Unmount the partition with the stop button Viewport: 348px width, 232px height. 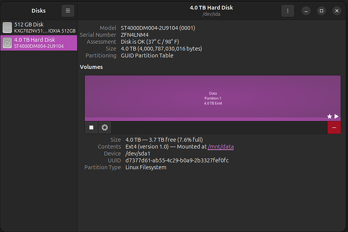pyautogui.click(x=91, y=127)
